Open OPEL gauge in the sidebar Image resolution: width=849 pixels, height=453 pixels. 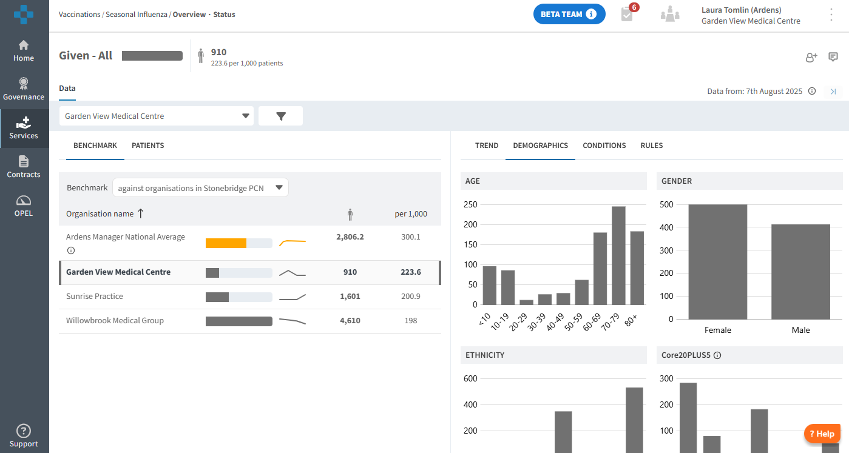point(24,206)
